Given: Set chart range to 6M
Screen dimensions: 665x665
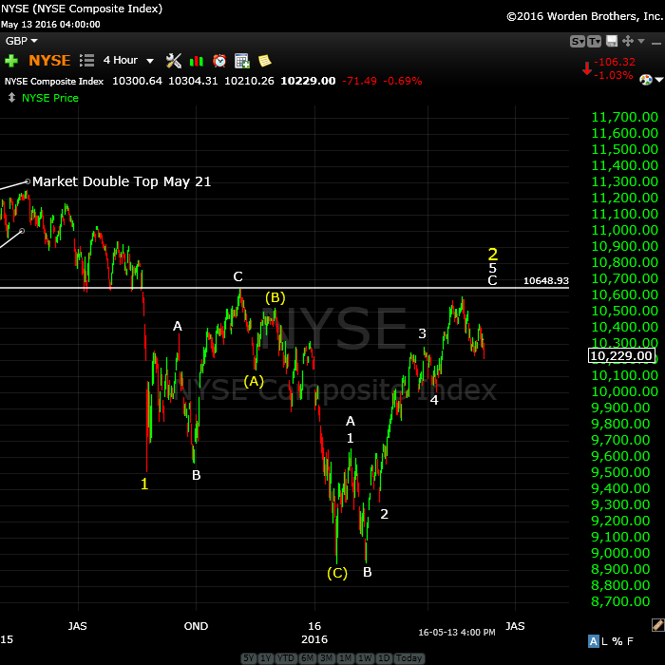Looking at the screenshot, I should 308,657.
